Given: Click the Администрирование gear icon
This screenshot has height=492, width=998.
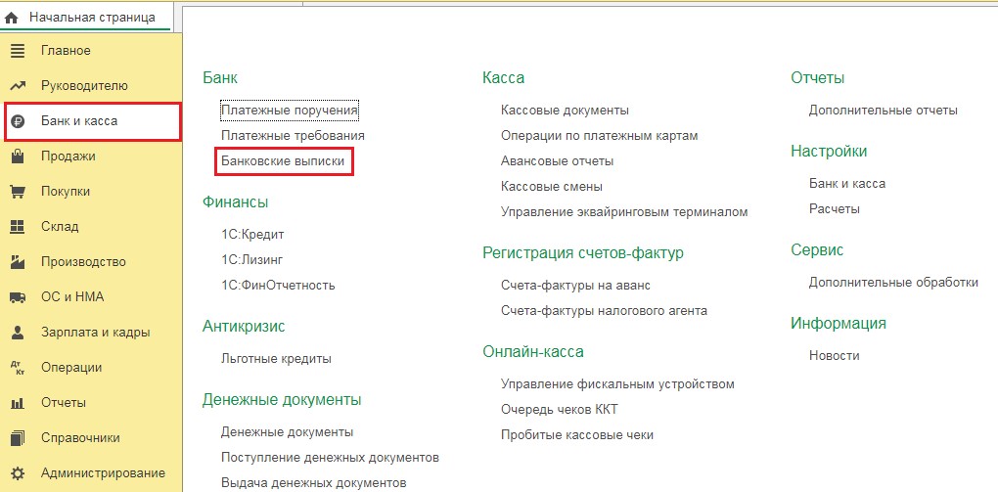Looking at the screenshot, I should pos(18,473).
